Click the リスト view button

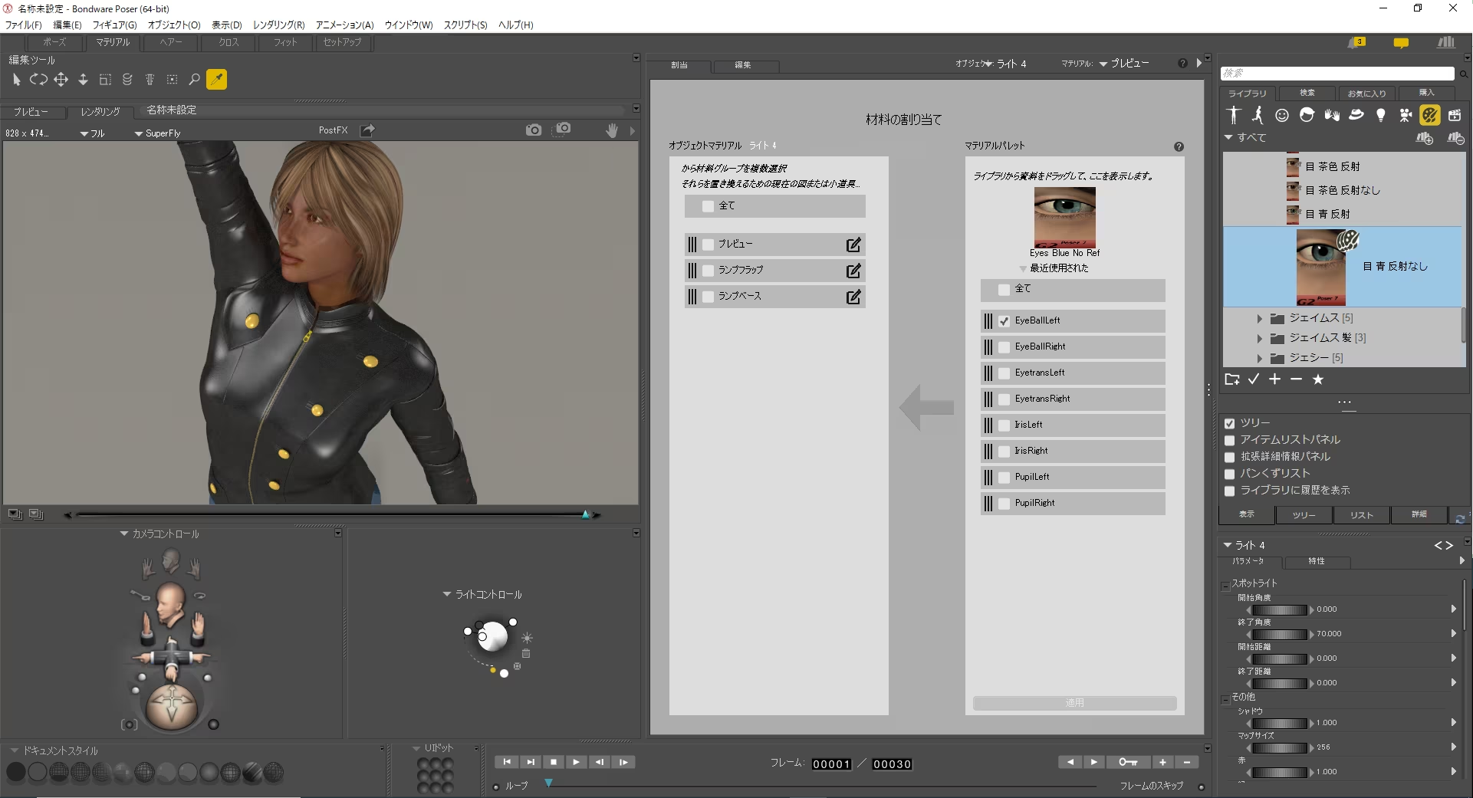(1361, 515)
